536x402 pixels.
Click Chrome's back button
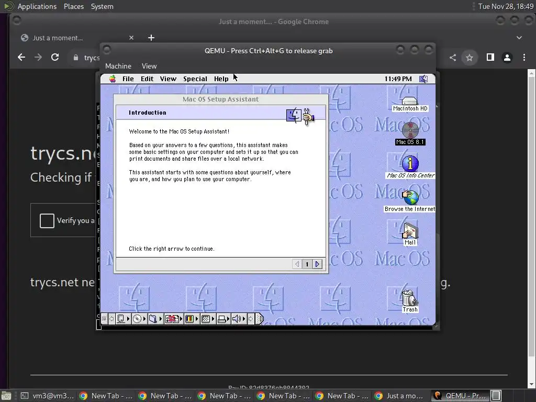tap(21, 58)
